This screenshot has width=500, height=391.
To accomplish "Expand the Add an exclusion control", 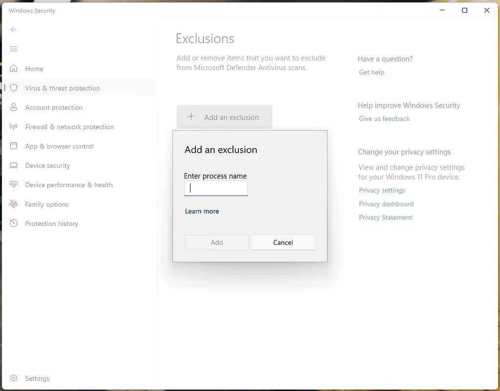I will [x=224, y=117].
